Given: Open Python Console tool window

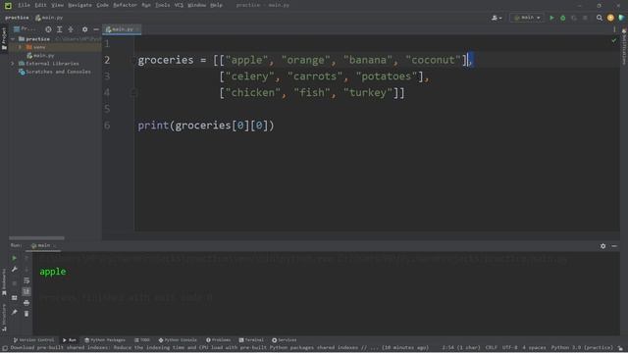Looking at the screenshot, I should tap(178, 340).
